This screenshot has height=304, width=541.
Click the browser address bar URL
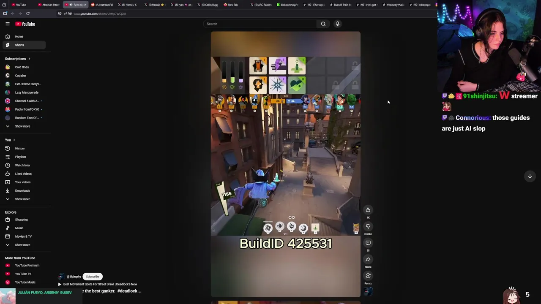[x=100, y=14]
